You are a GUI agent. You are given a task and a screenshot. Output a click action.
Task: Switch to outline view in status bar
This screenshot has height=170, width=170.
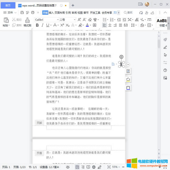coord(83,167)
